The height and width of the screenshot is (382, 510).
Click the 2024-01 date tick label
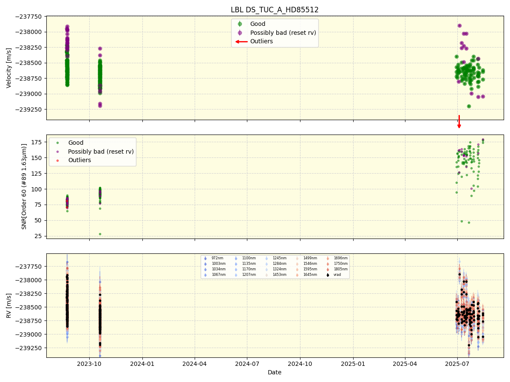(142, 364)
